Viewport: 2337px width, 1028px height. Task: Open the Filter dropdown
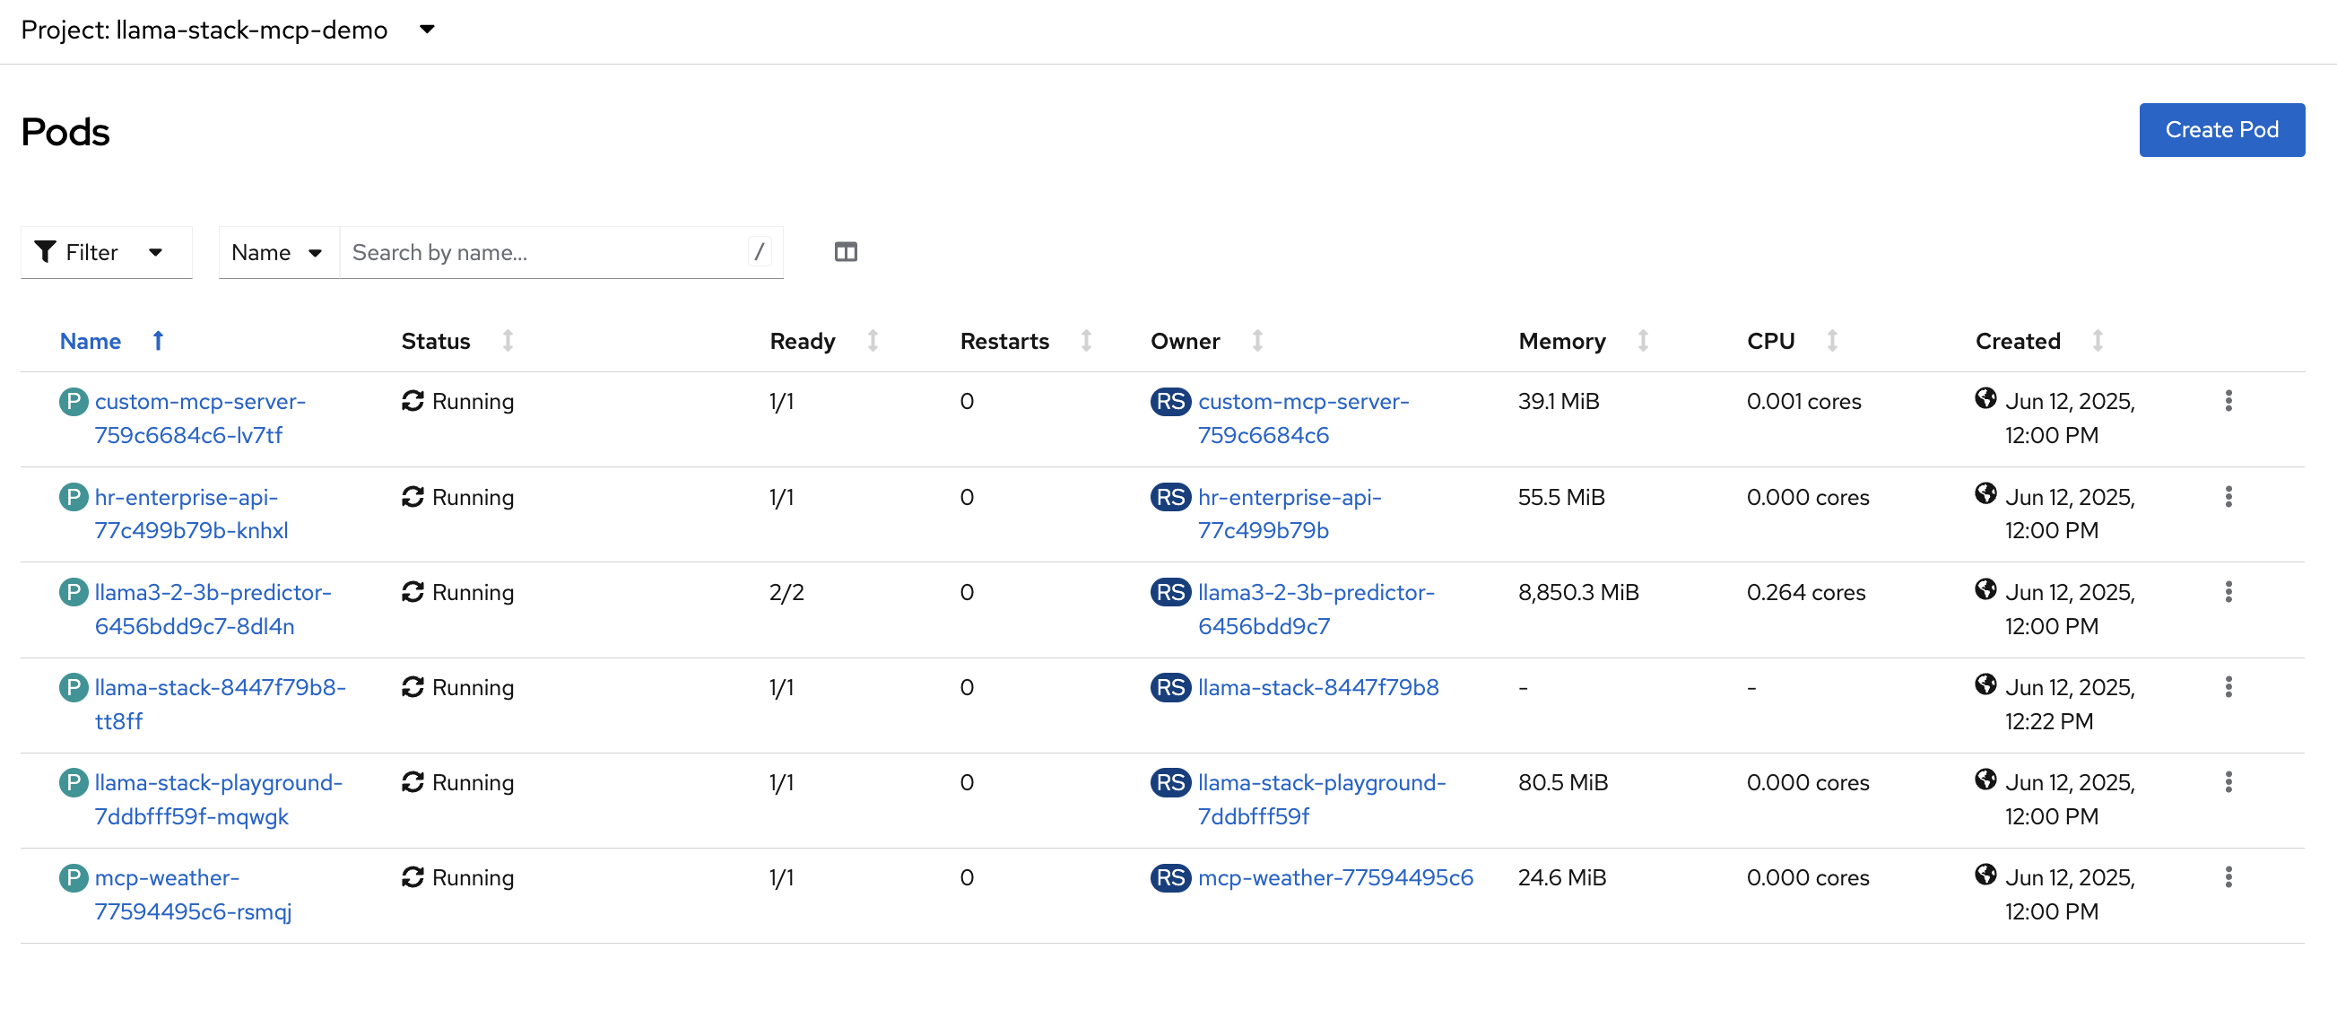pyautogui.click(x=106, y=252)
